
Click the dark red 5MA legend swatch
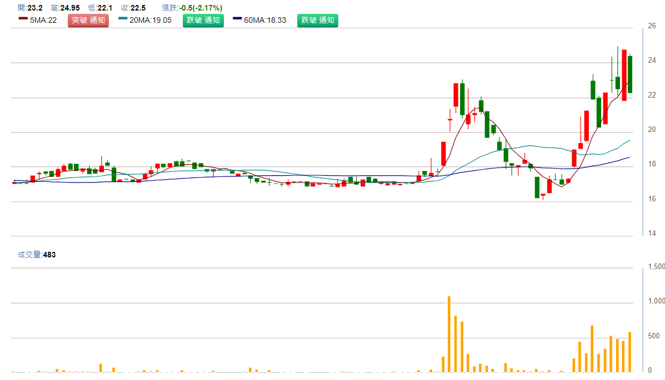pyautogui.click(x=23, y=19)
